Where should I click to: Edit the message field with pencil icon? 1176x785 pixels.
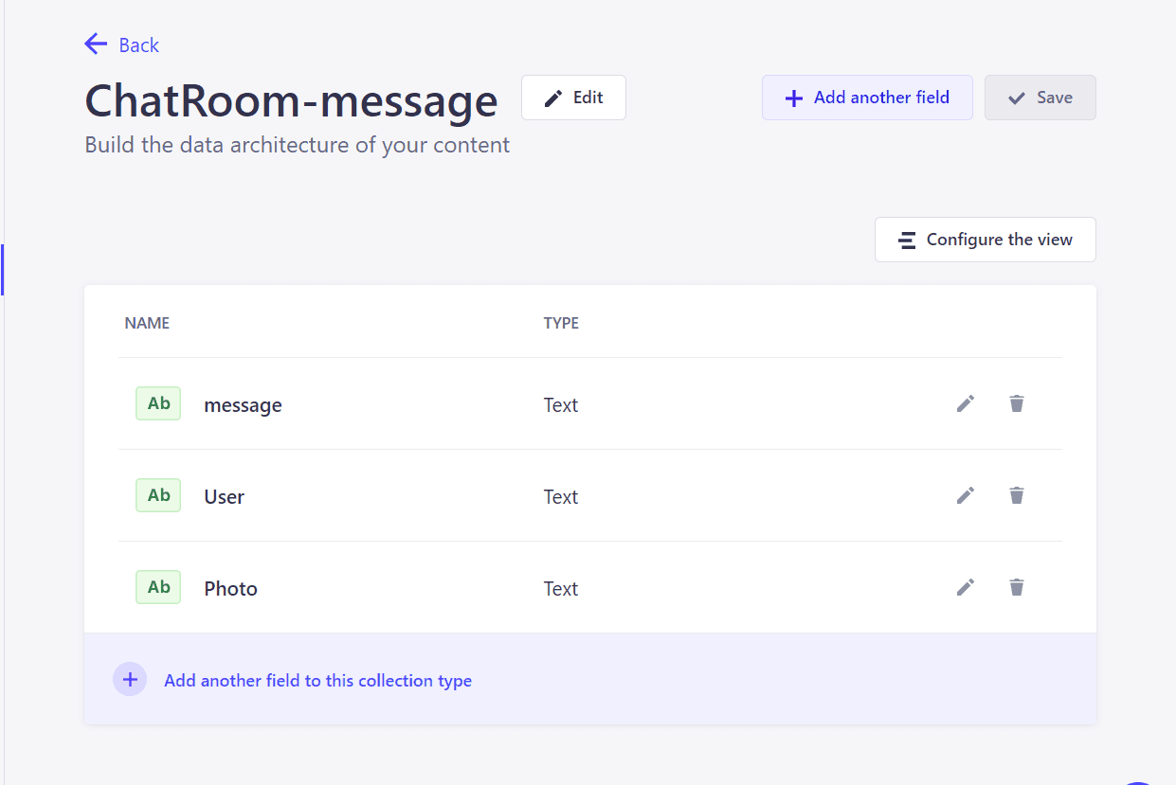click(966, 404)
